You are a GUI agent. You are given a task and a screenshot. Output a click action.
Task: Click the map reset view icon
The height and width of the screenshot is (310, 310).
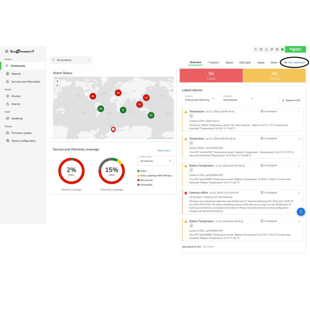[57, 86]
